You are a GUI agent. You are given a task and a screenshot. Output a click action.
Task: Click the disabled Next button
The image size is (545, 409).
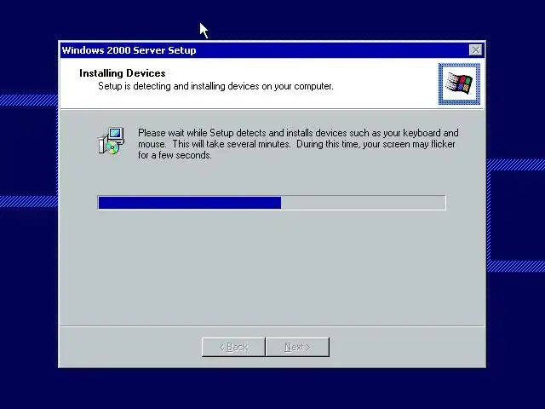click(x=297, y=347)
